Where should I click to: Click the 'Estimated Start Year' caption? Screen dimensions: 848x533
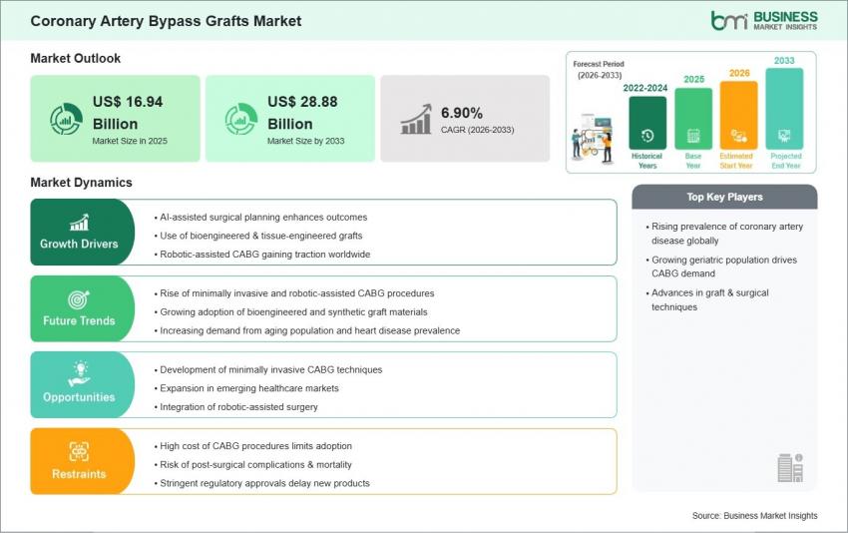coord(736,161)
